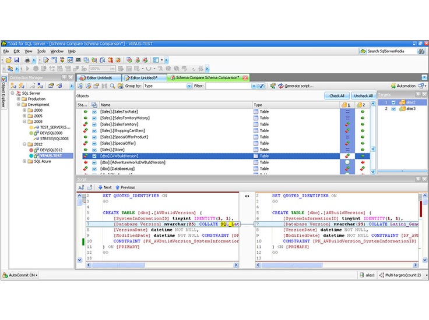Viewport: 429px width, 320px height.
Task: Click the left script horizontal scrollbar thumb
Action: 118,265
